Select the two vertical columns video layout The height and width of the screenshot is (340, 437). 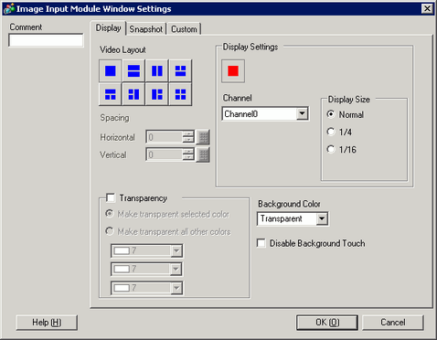157,70
